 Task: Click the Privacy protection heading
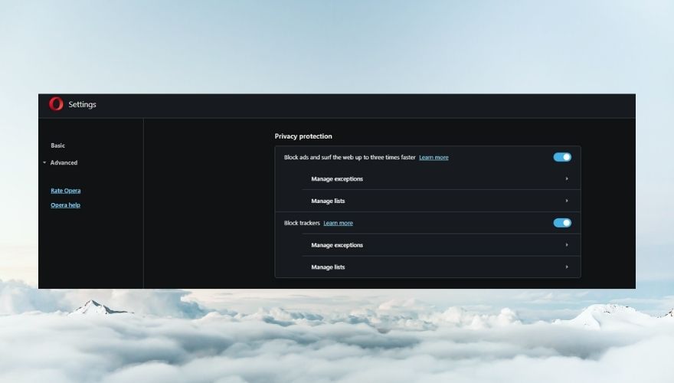[303, 136]
